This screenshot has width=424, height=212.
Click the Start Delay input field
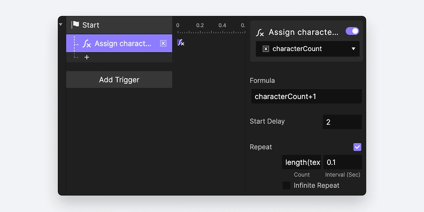(342, 122)
